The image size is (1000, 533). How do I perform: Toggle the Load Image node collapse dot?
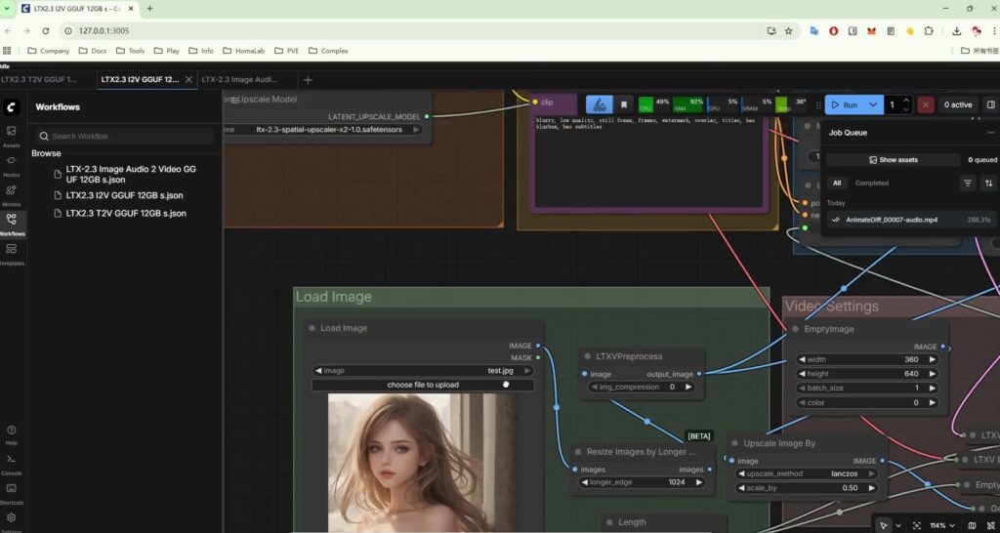click(312, 329)
